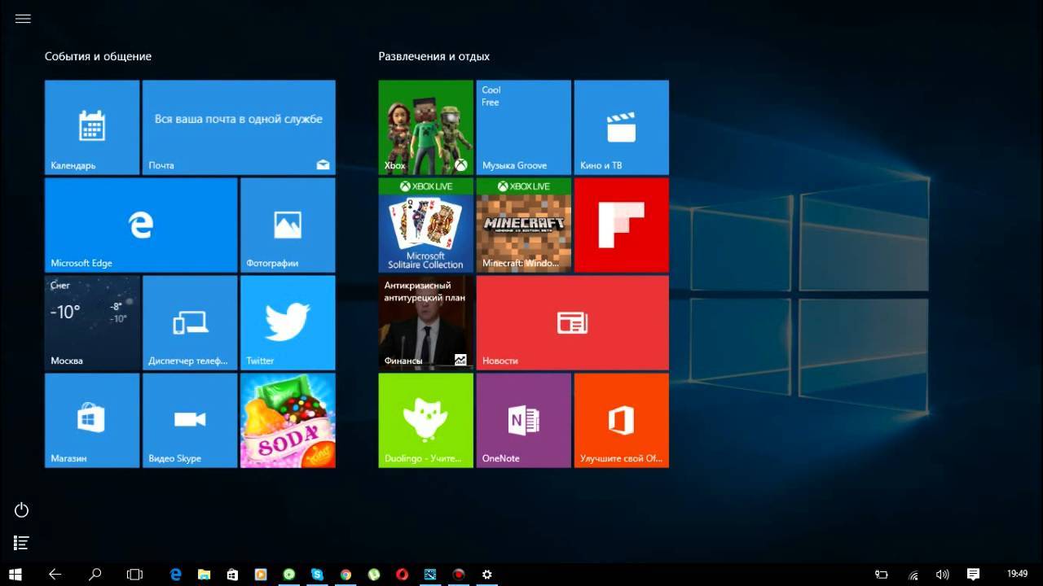
Task: Open the Кино и ТВ tile
Action: (621, 127)
